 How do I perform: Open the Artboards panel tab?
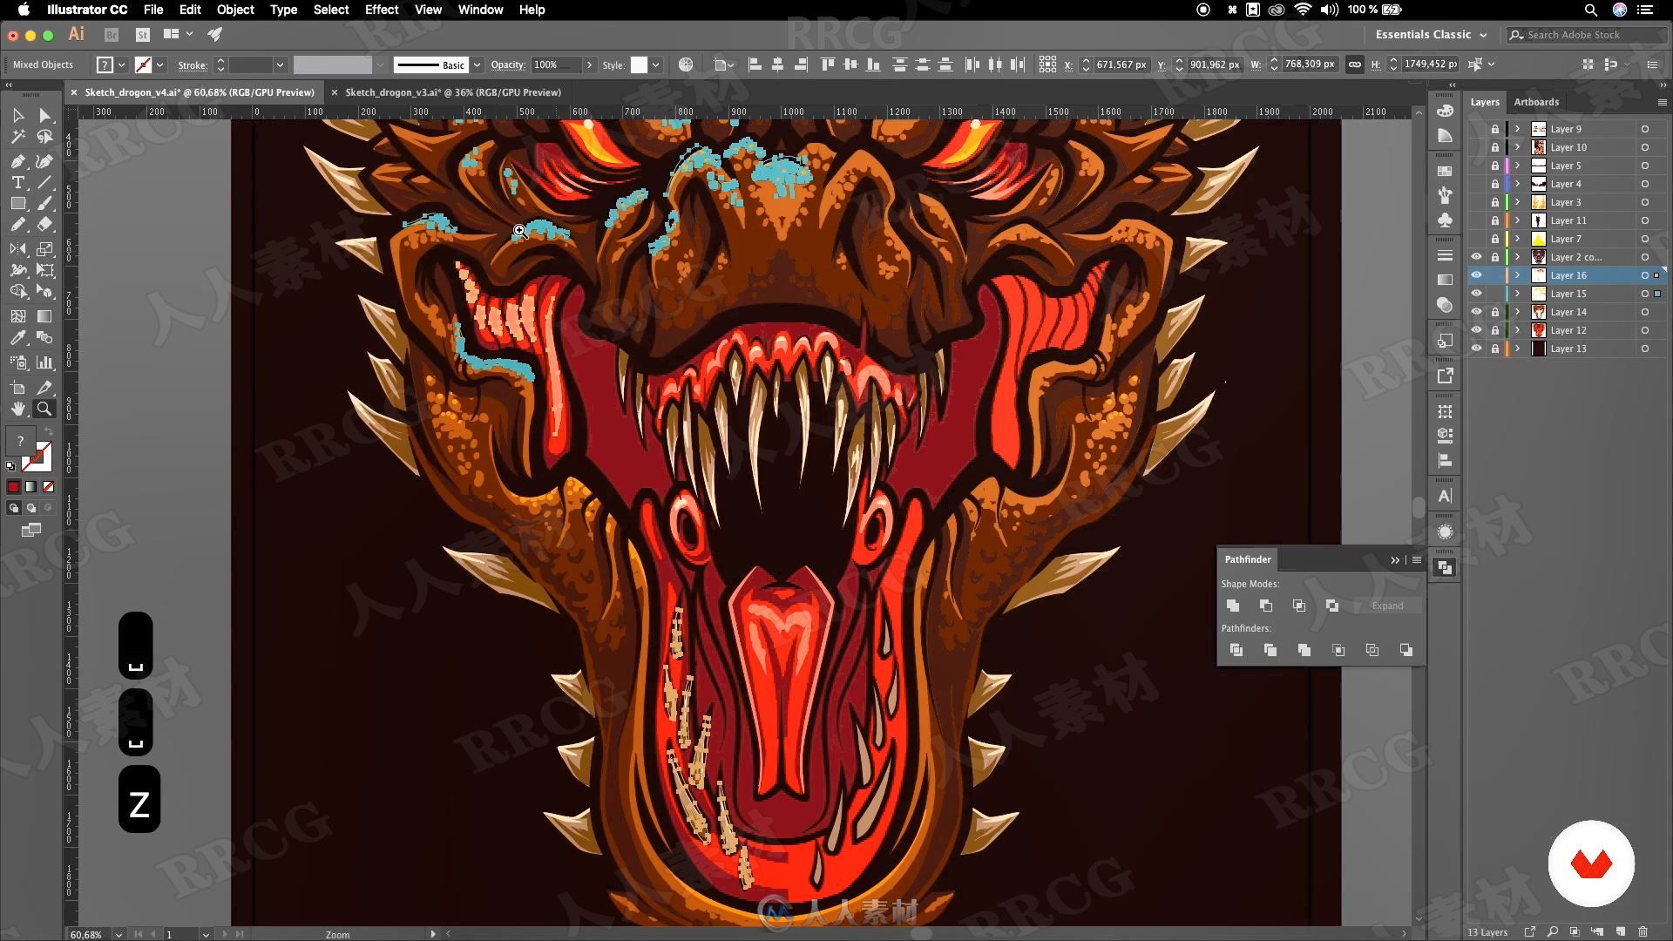point(1536,102)
